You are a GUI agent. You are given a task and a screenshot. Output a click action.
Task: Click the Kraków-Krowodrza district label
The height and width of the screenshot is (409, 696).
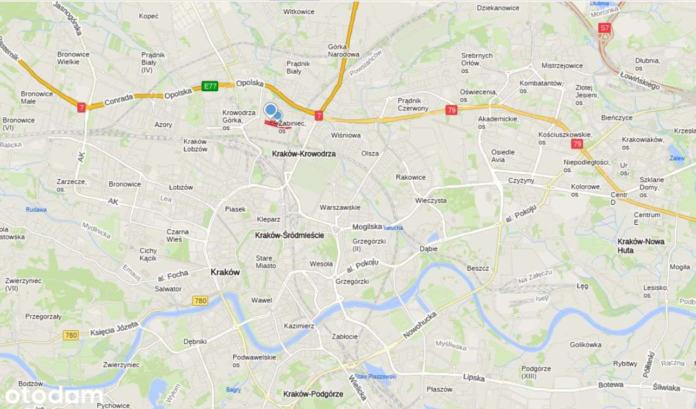point(304,154)
